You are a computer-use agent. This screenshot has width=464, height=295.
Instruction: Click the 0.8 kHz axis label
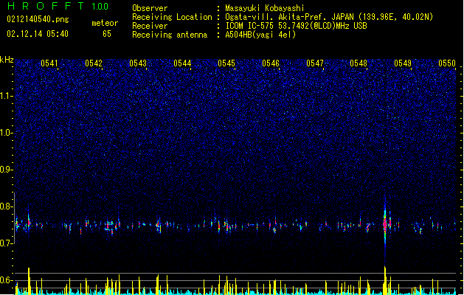pos(6,206)
